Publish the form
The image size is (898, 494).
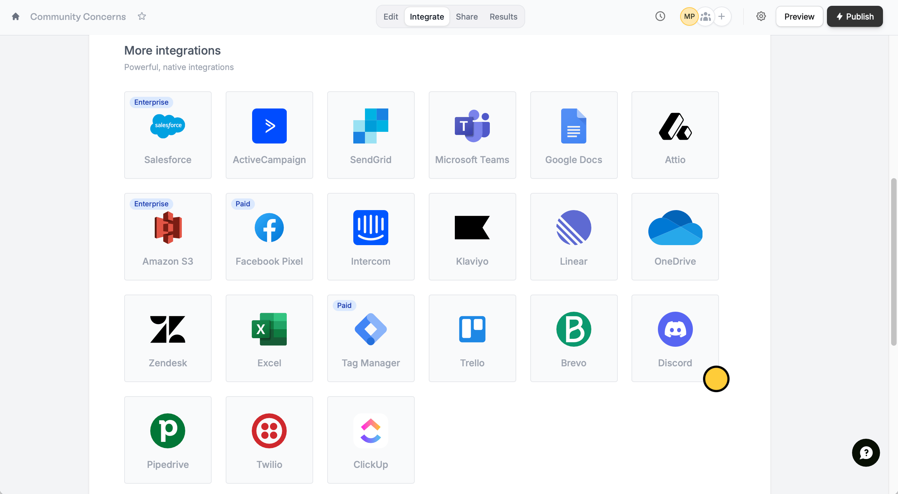point(854,16)
